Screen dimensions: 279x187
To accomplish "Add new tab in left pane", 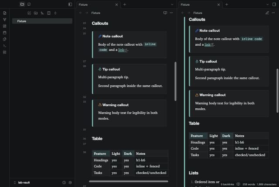I will tap(125, 4).
